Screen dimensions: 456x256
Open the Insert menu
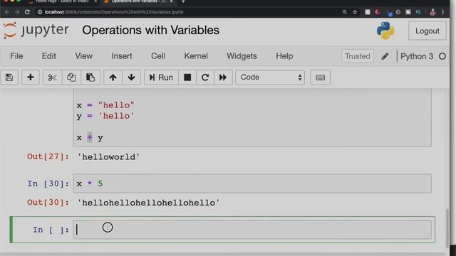coord(122,56)
